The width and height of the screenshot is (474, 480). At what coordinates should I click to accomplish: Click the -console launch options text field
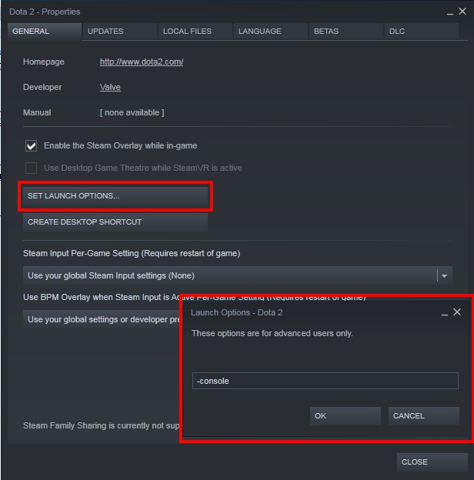tap(325, 381)
